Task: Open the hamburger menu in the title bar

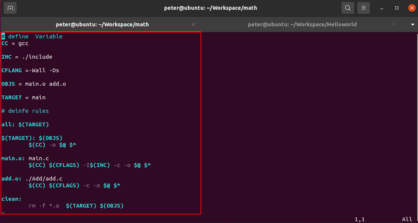Action: 364,8
